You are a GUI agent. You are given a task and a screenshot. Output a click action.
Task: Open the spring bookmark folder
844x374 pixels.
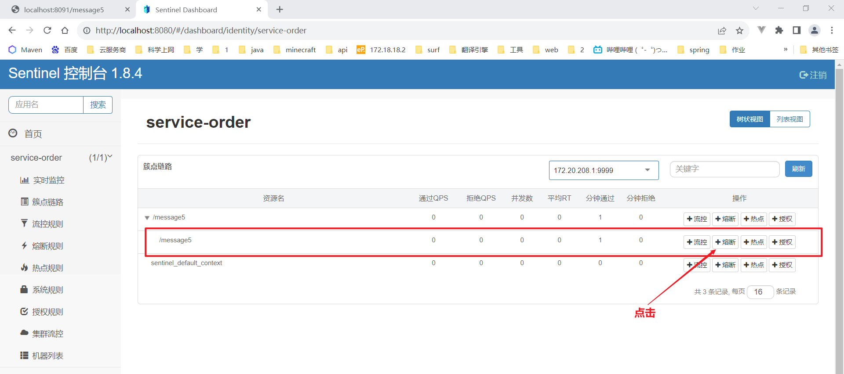pos(693,50)
